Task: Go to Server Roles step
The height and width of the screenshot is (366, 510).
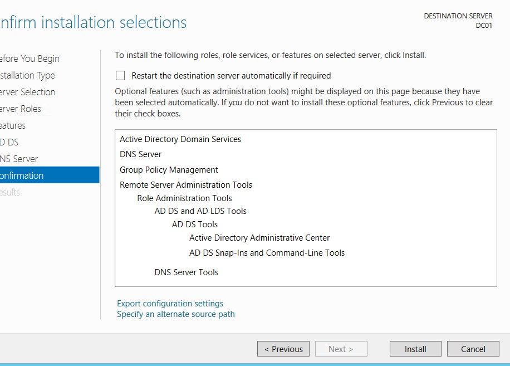Action: tap(21, 109)
